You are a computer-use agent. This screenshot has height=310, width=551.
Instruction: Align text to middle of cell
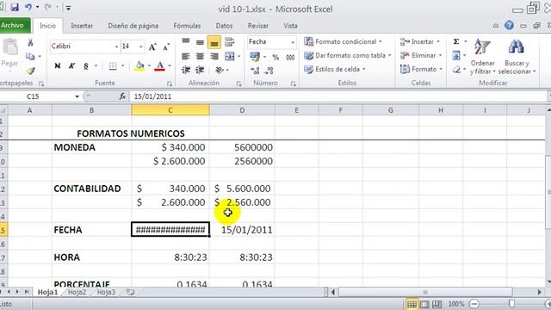(x=200, y=42)
